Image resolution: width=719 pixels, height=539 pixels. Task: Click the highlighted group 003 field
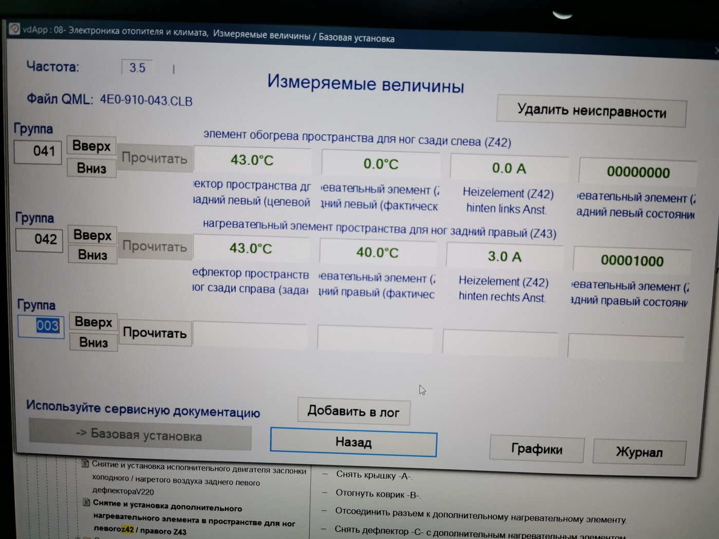point(41,326)
